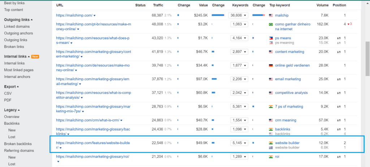The width and height of the screenshot is (370, 167).
Task: Open Outgoing links item under Outgoing anchors
Action: [x=16, y=40]
